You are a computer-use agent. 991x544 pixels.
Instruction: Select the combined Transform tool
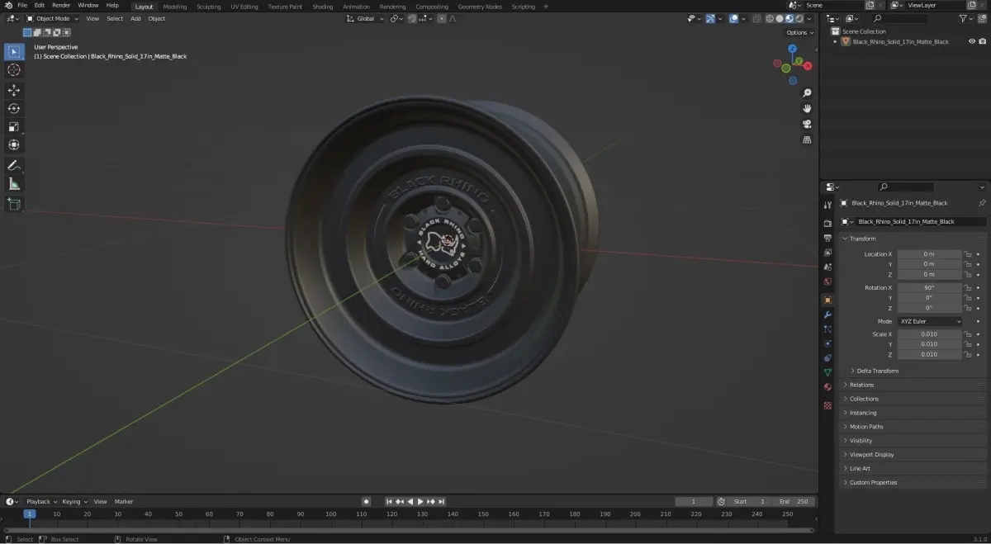coord(14,144)
